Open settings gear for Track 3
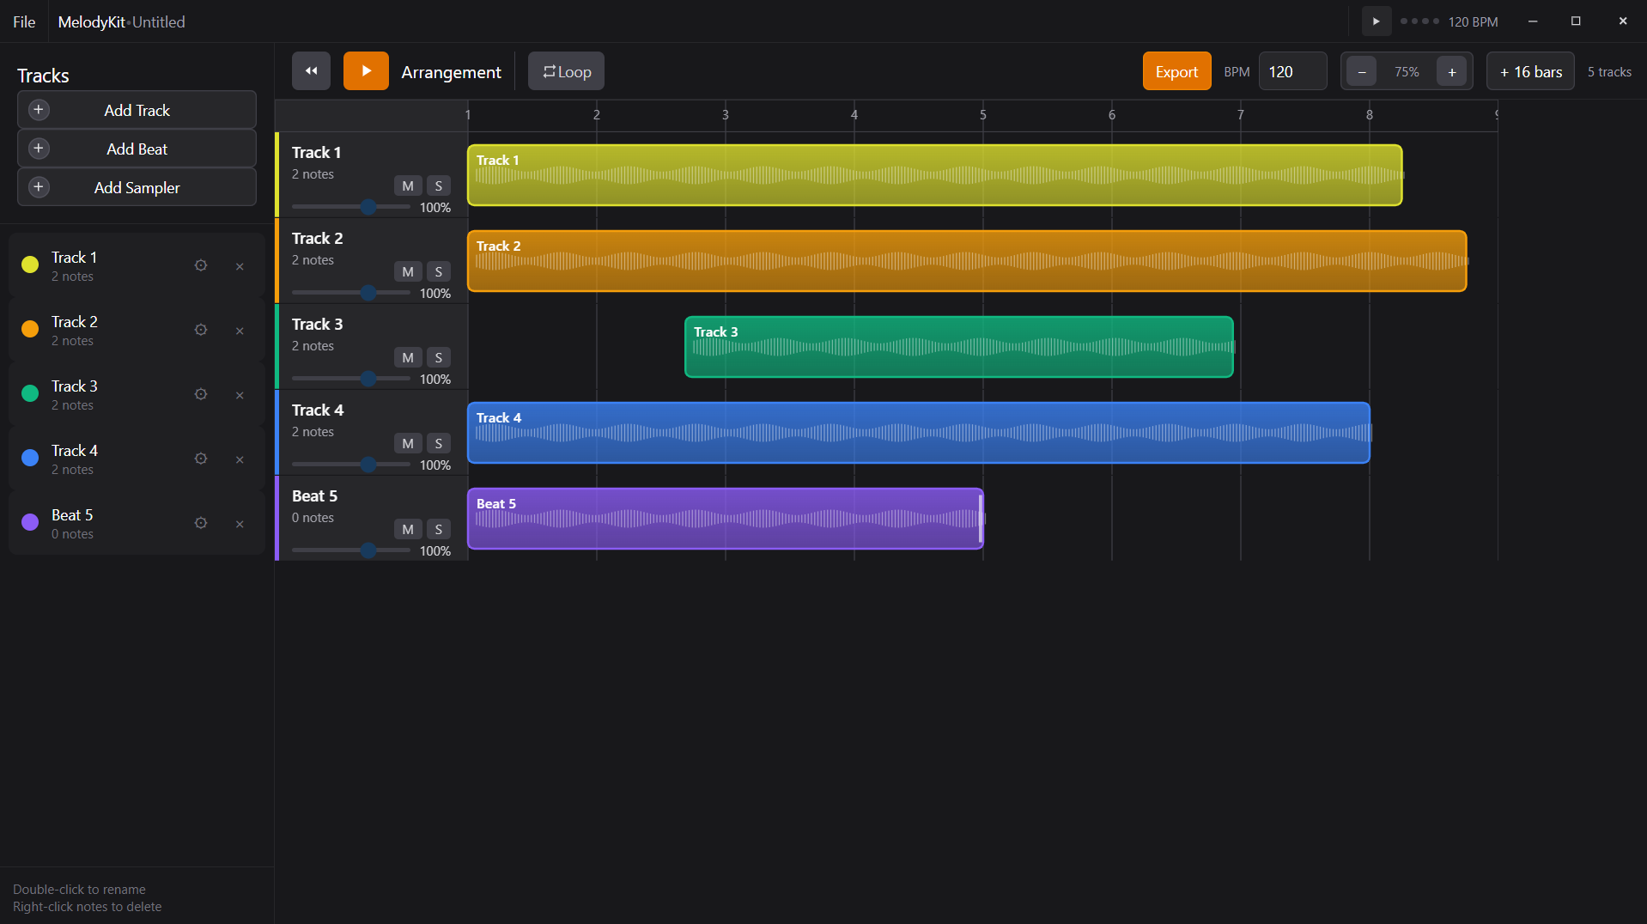 pos(201,394)
